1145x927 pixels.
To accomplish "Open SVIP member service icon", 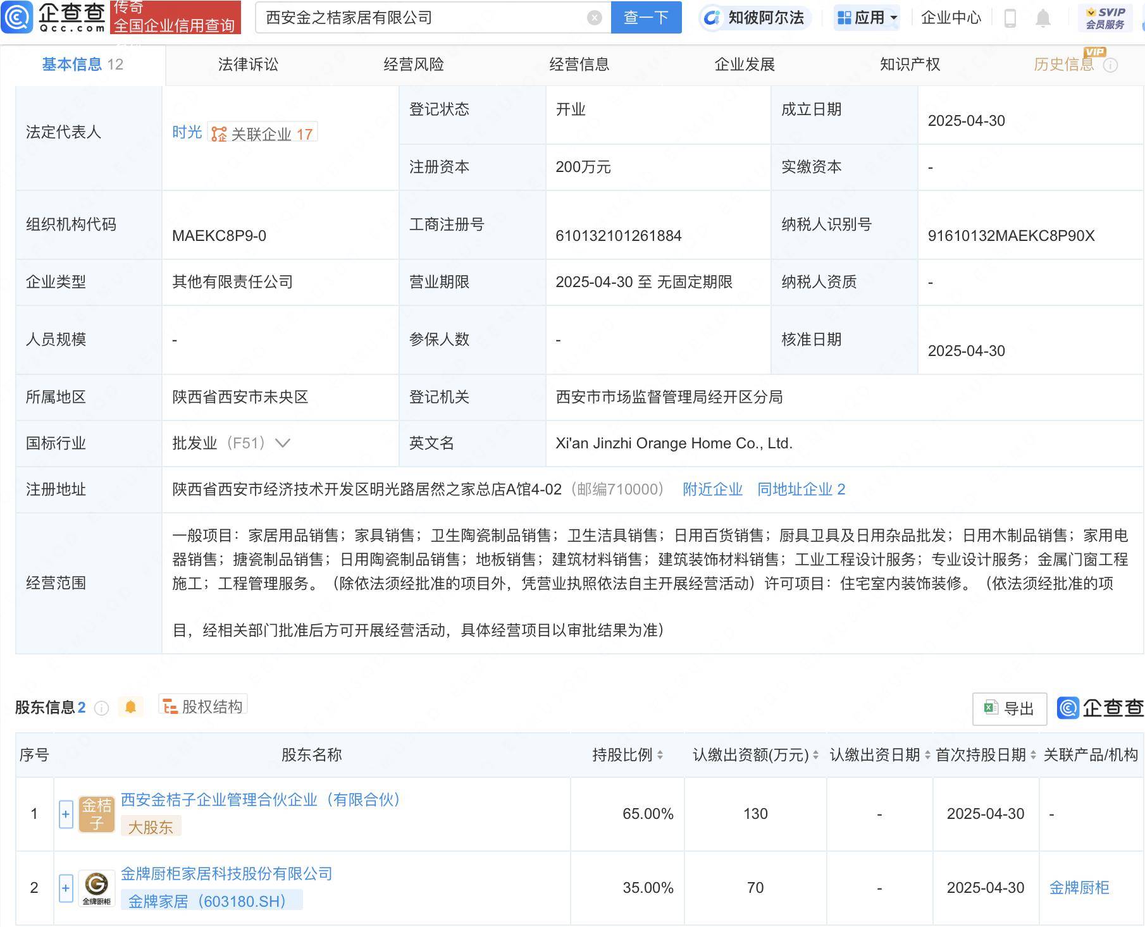I will pos(1105,18).
